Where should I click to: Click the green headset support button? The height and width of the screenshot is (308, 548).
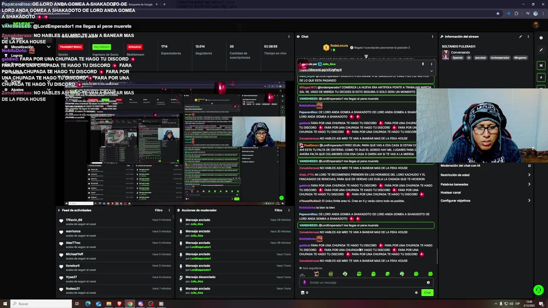[x=539, y=290]
